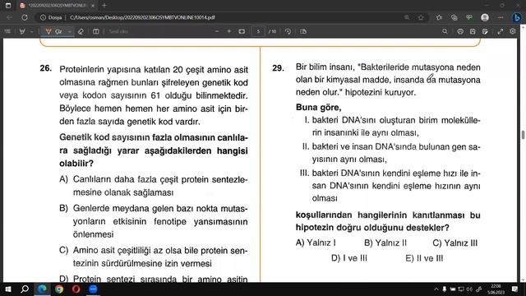This screenshot has width=526, height=296.
Task: Open the user profile avatar
Action: (485, 17)
